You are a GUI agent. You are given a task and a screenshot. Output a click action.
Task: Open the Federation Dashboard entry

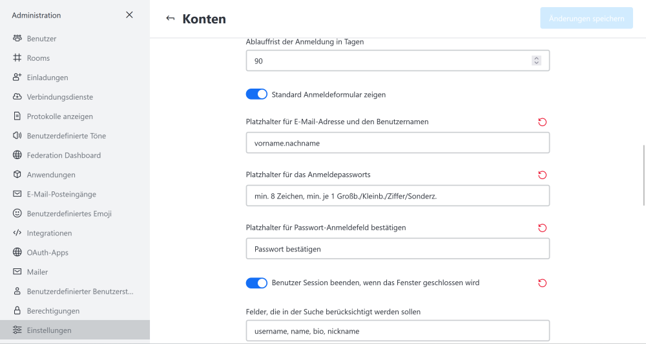pyautogui.click(x=75, y=155)
